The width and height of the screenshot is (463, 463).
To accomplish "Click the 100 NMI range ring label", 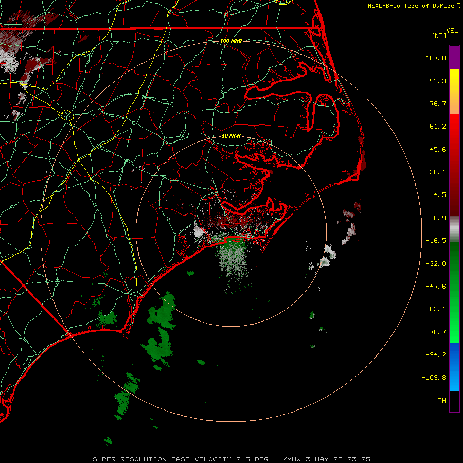I will (x=231, y=41).
